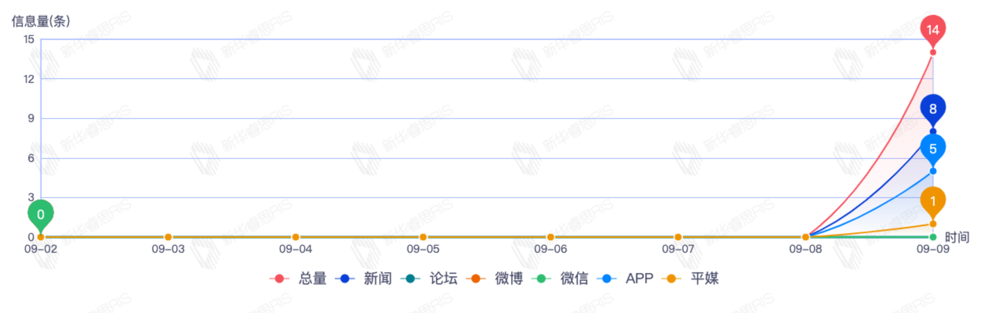Select the data point at 09-03
Image resolution: width=988 pixels, height=313 pixels.
click(168, 237)
